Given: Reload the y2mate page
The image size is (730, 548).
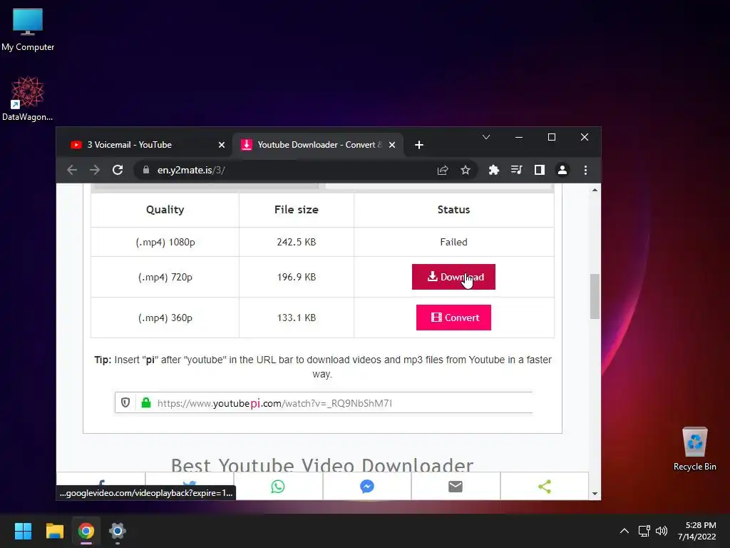Looking at the screenshot, I should [118, 170].
